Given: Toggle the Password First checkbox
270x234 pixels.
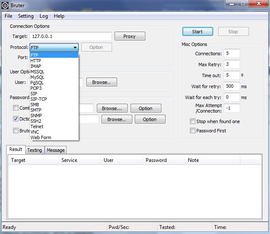Looking at the screenshot, I should click(193, 131).
